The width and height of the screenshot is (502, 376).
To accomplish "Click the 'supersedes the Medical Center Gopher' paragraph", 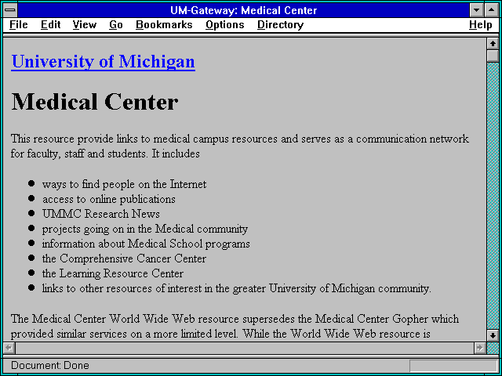I will tap(235, 327).
